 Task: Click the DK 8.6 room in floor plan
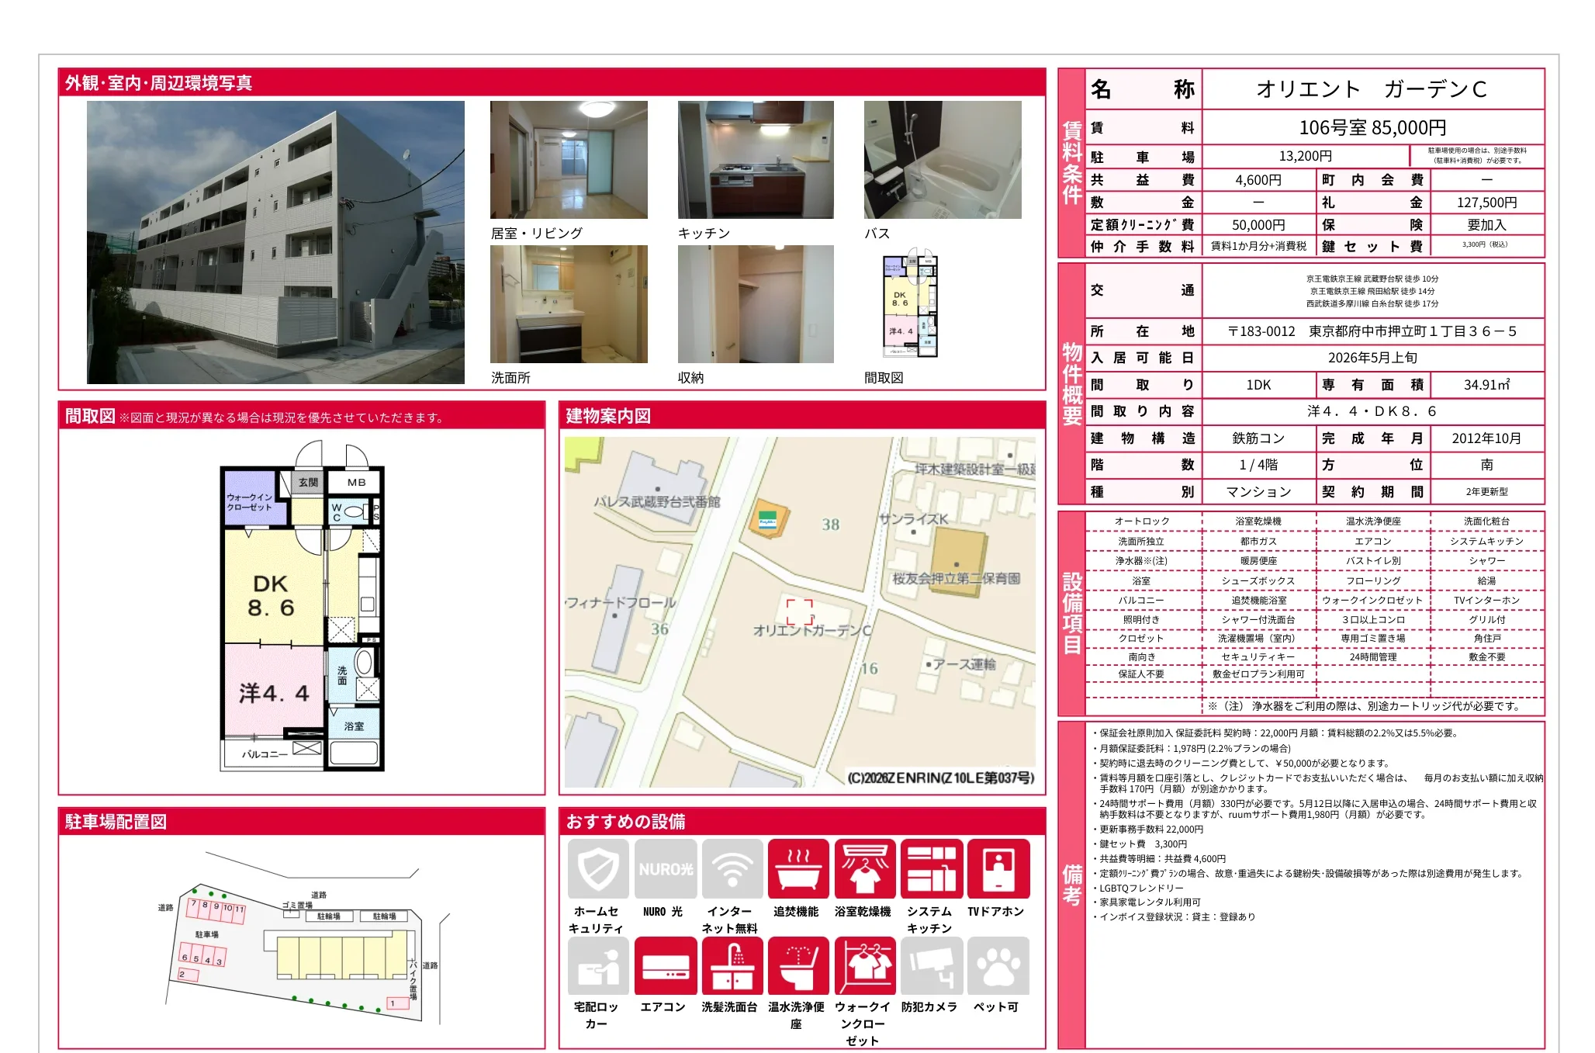click(272, 594)
